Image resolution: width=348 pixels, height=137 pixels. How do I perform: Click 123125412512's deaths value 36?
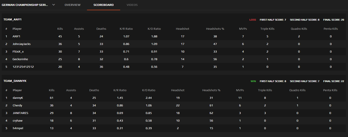pyautogui.click(x=101, y=67)
